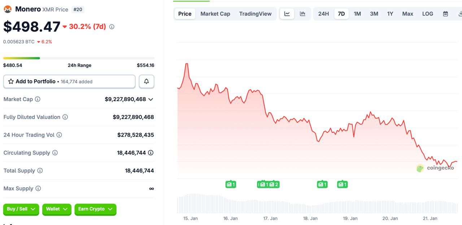Click the Earn Crypto button
The height and width of the screenshot is (225, 462).
[x=95, y=209]
